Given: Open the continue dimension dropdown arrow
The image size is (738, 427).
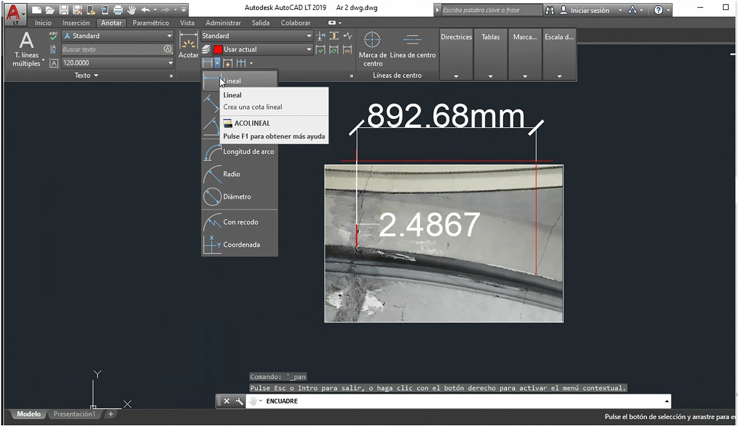Looking at the screenshot, I should [x=251, y=63].
